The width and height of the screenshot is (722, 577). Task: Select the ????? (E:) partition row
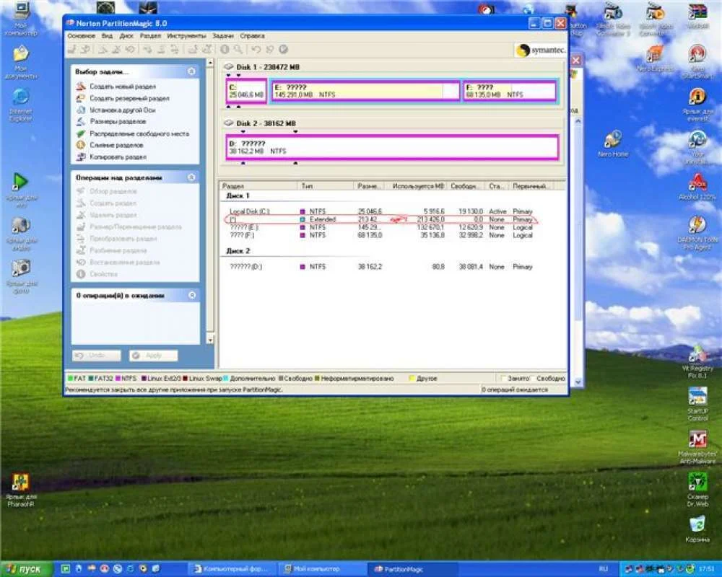coord(381,227)
